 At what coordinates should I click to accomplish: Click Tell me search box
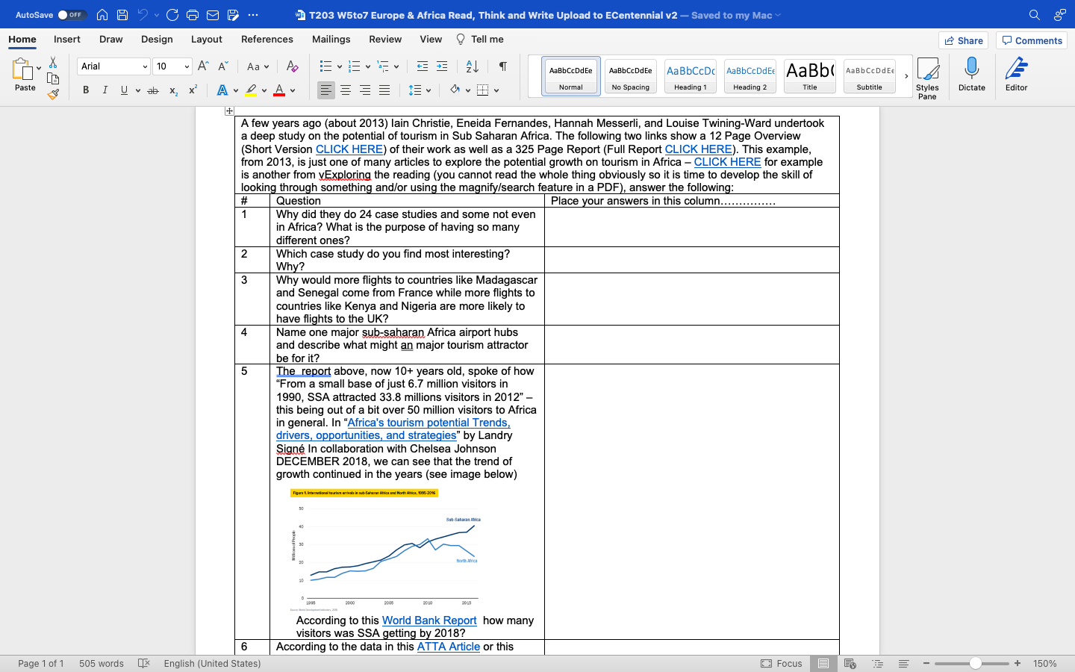point(480,39)
